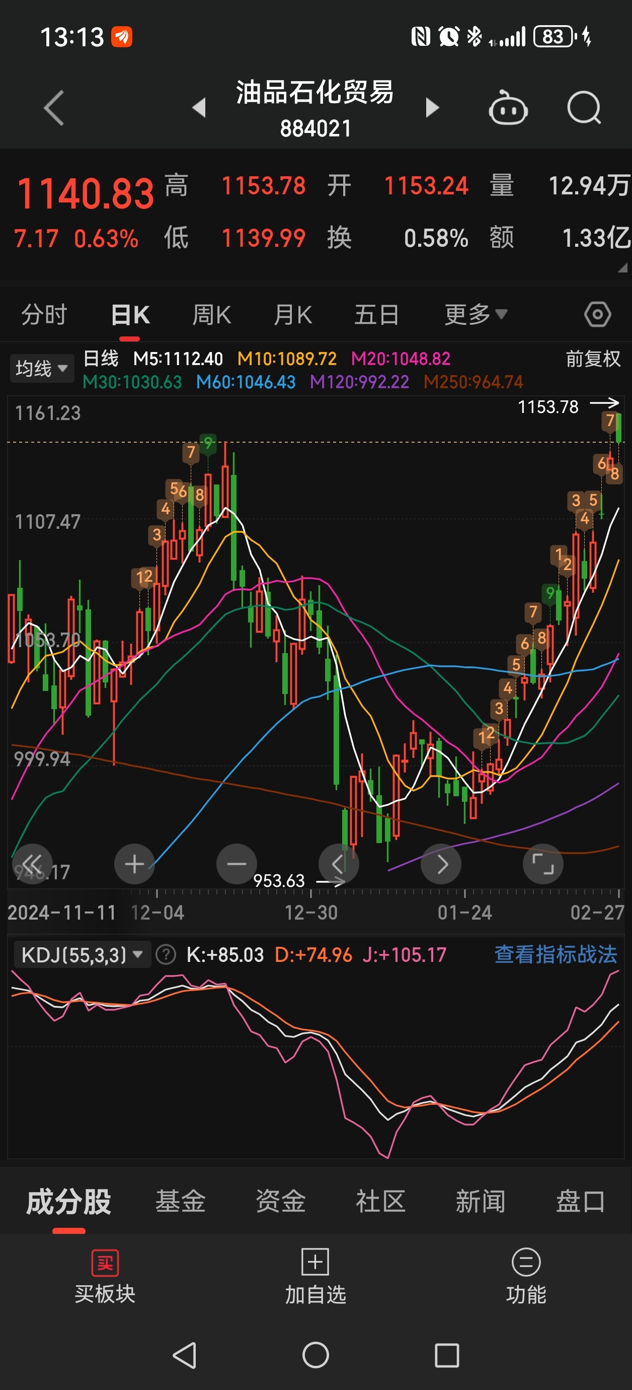Go back with the top-left arrow
The image size is (632, 1390).
pos(54,108)
